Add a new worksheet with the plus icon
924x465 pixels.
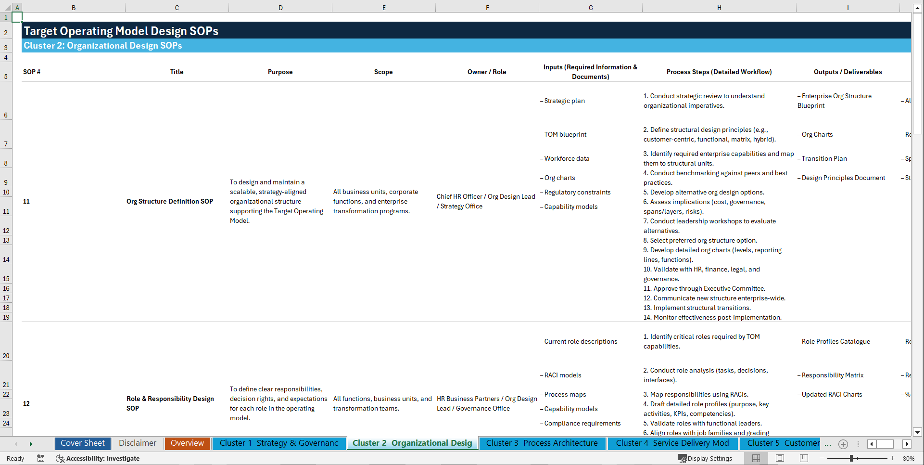click(843, 444)
